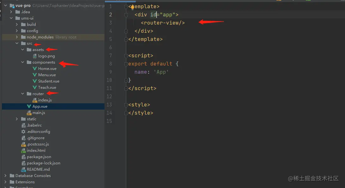Open Menu.vue in the tree
This screenshot has width=345, height=188.
point(47,75)
